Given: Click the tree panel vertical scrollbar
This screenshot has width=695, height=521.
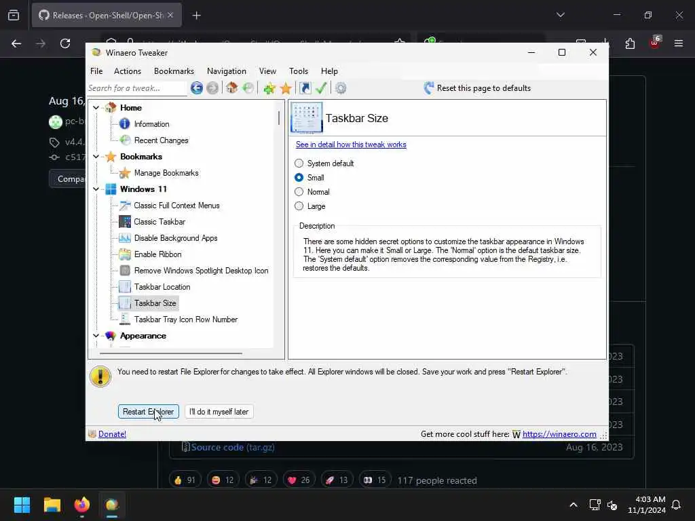Looking at the screenshot, I should point(279,118).
